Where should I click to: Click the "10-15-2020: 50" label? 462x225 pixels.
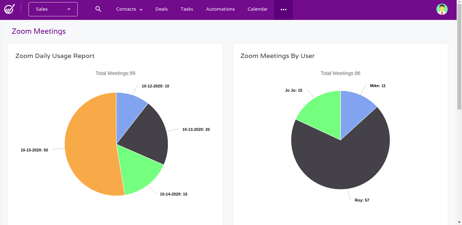pyautogui.click(x=34, y=150)
